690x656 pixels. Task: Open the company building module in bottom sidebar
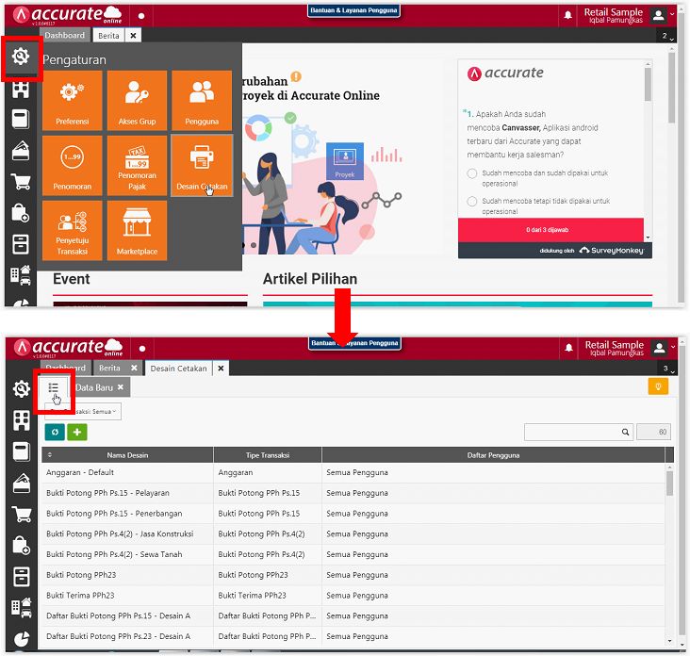(21, 420)
